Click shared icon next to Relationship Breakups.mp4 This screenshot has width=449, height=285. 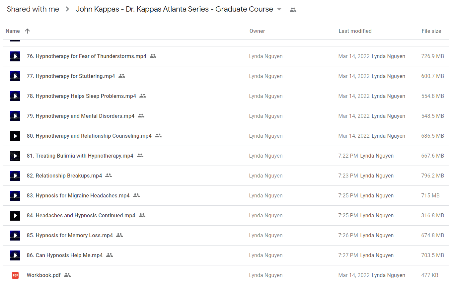(109, 176)
